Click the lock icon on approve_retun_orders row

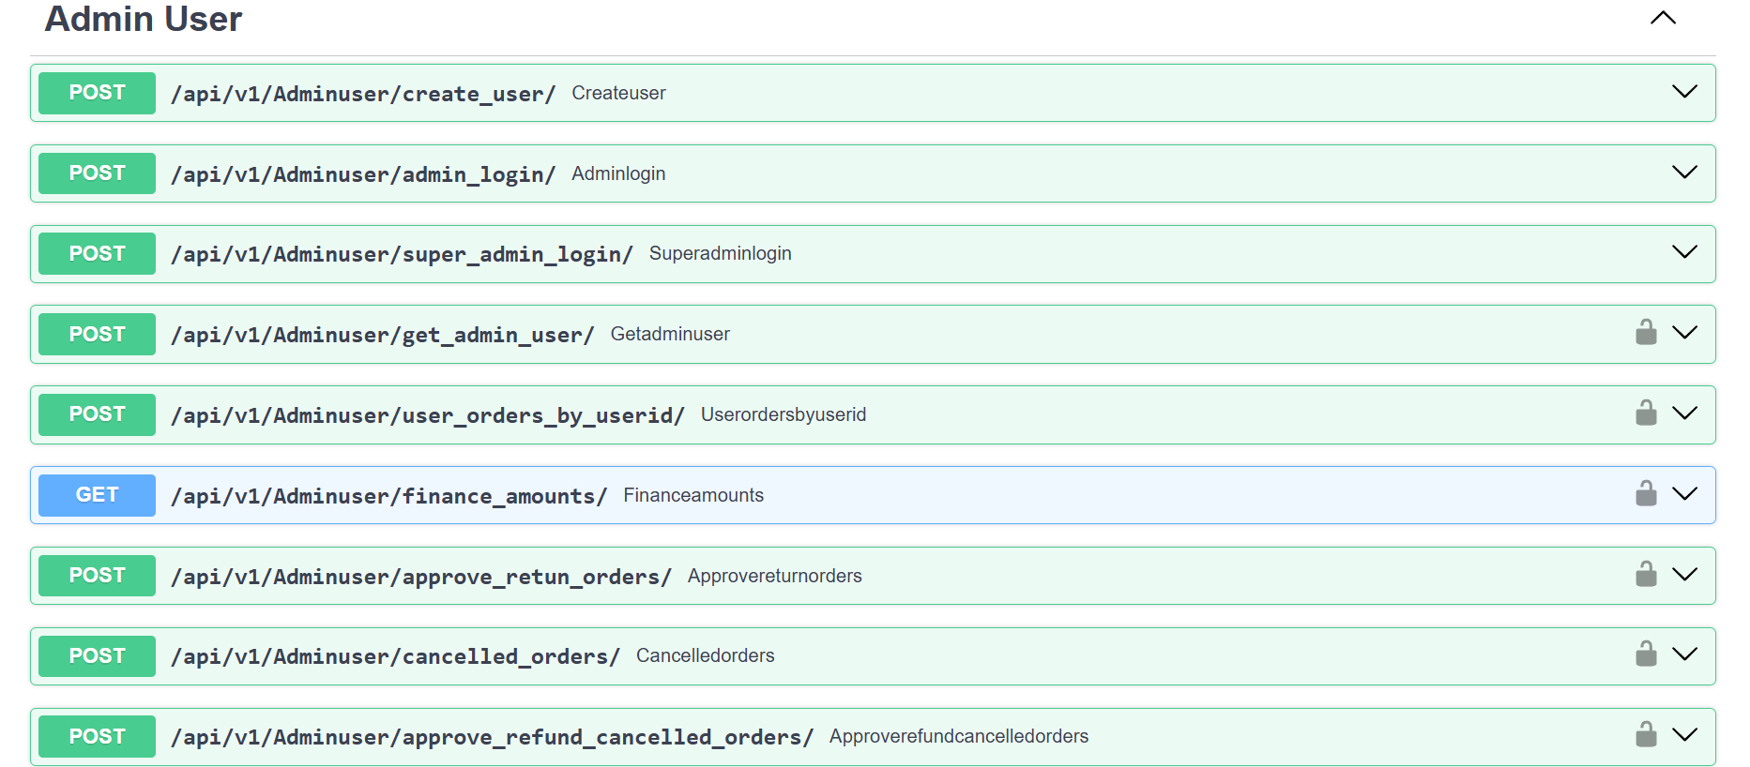(1646, 575)
